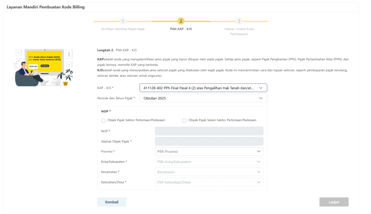371x214 pixels.
Task: Select Obyek Pajak Selain Sektor Perkotaan/Pedesaan radio
Action: [x=184, y=120]
